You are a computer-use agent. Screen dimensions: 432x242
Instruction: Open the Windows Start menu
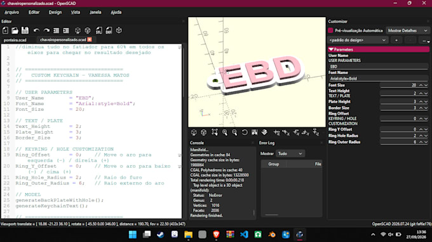click(133, 234)
